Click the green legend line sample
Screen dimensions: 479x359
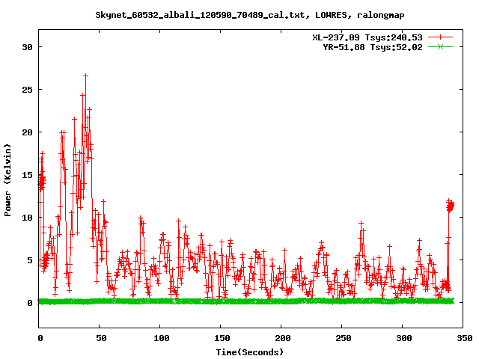(440, 46)
